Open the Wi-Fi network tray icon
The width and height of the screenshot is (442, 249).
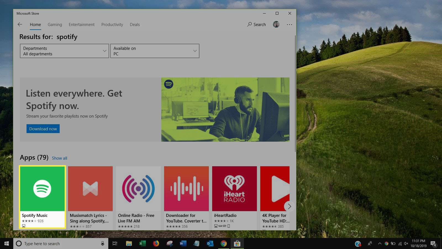coord(400,243)
